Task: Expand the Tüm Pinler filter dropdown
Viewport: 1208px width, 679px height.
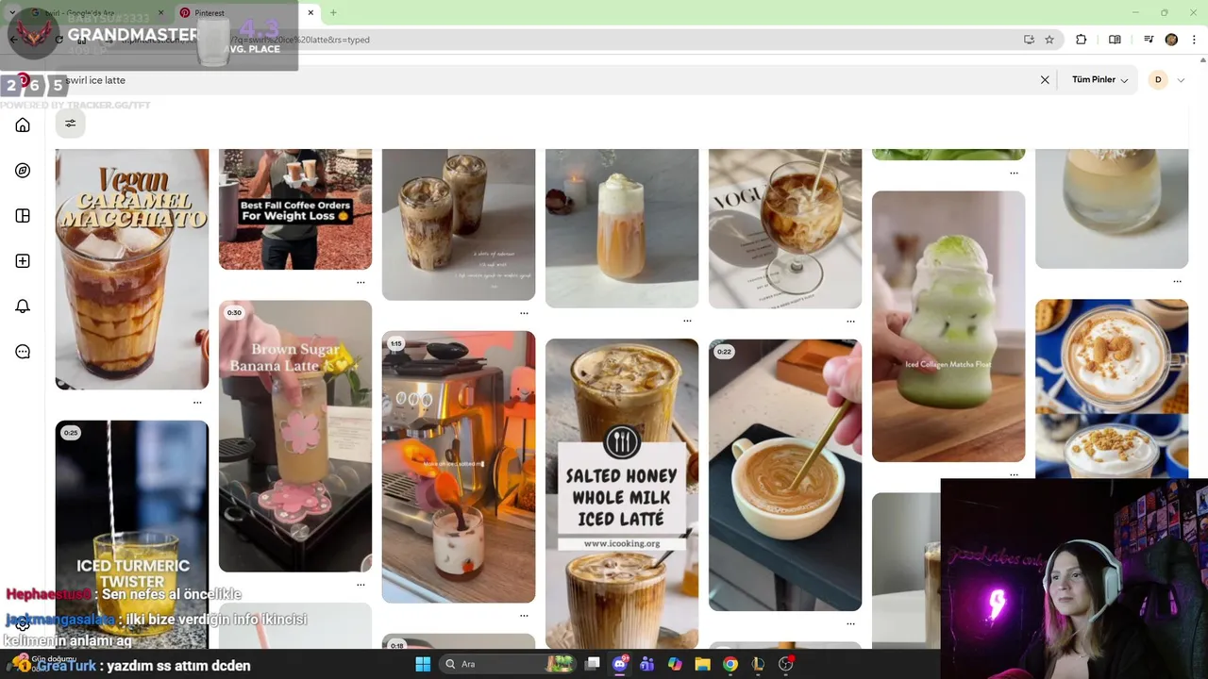Action: tap(1099, 80)
